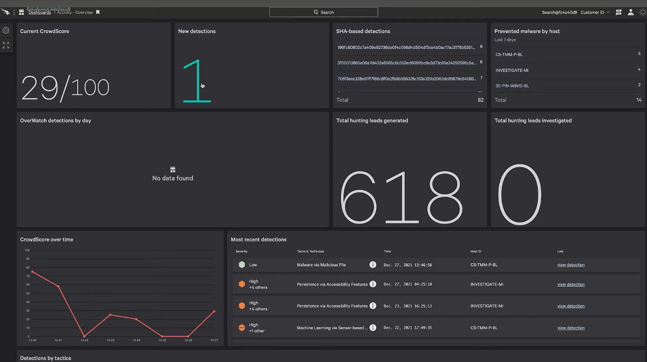Click the Time column header
The height and width of the screenshot is (362, 647).
[387, 252]
